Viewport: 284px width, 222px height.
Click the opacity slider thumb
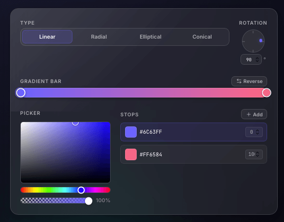88,201
